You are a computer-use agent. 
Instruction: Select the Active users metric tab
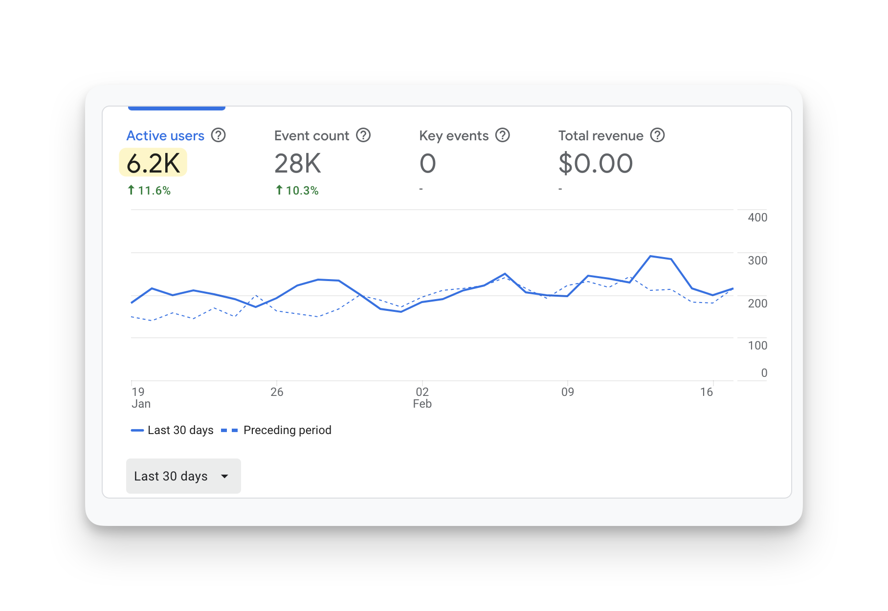click(165, 136)
